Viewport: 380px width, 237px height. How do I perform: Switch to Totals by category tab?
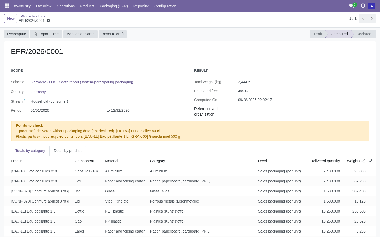tap(30, 151)
